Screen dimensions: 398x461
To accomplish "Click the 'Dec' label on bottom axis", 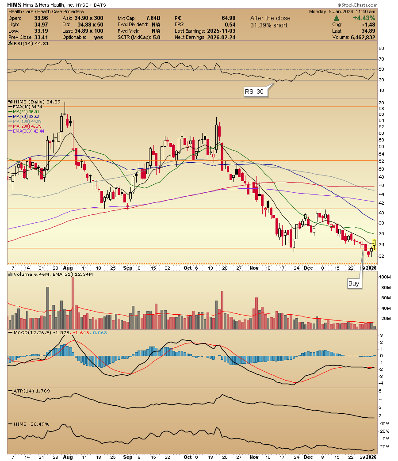I will pos(308,457).
